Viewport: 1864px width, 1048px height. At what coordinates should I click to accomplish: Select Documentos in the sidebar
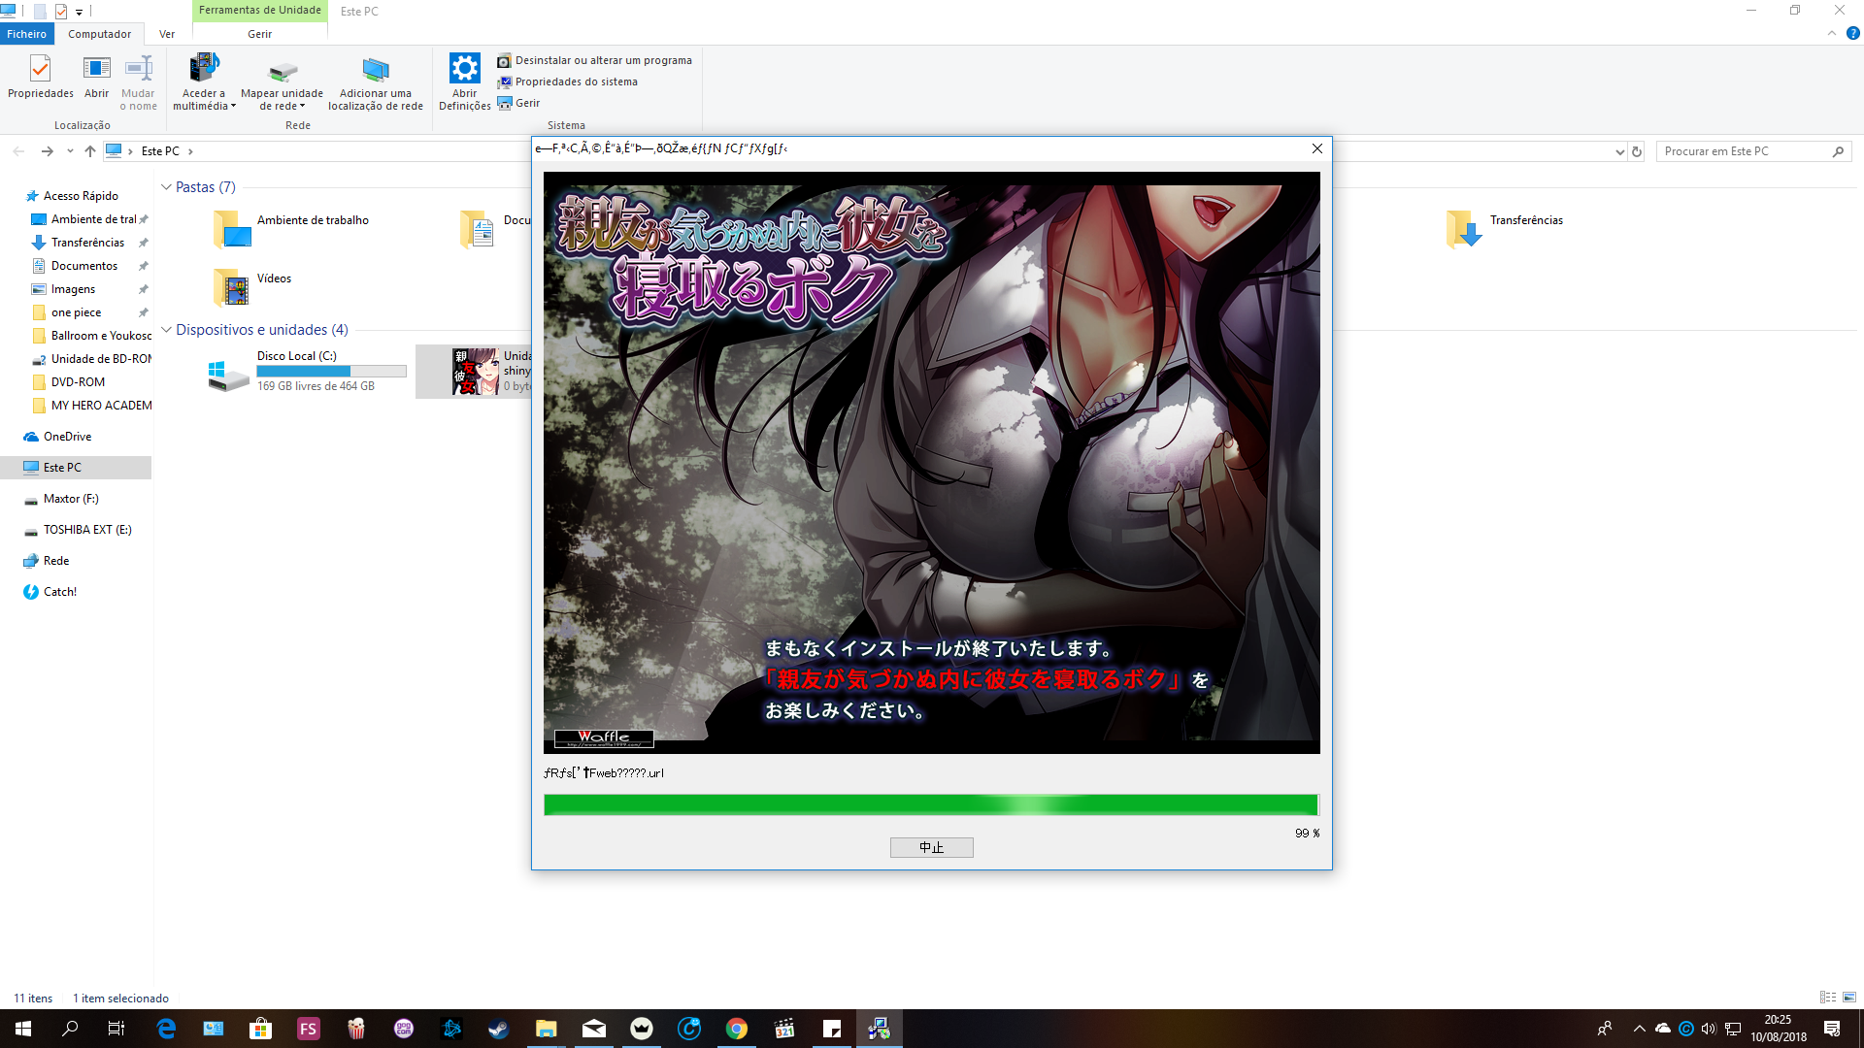[x=83, y=266]
